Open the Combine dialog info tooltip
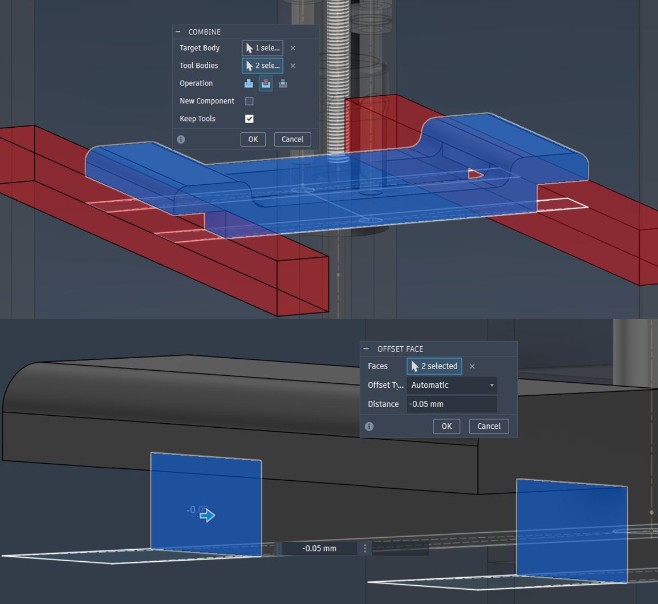The height and width of the screenshot is (604, 658). pos(181,139)
